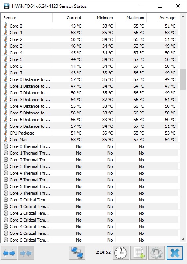Open sensor settings gear icon

point(156,253)
